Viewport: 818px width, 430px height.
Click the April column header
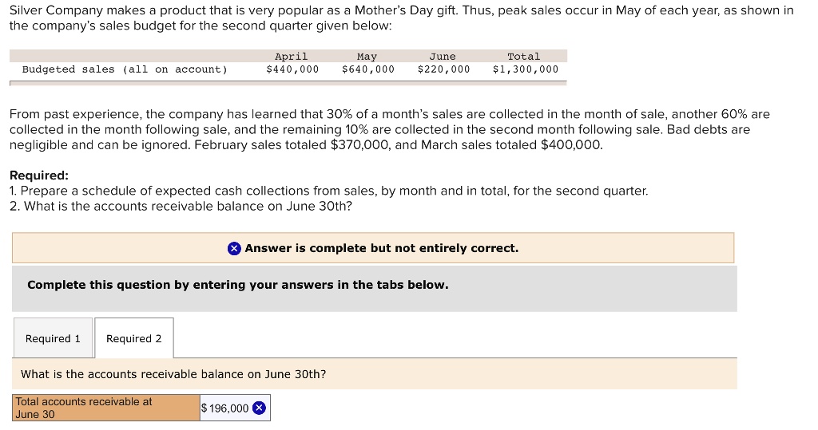pos(291,57)
